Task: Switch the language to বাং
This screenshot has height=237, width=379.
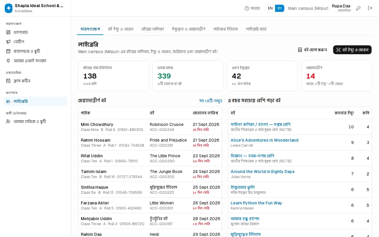Action: [280, 8]
